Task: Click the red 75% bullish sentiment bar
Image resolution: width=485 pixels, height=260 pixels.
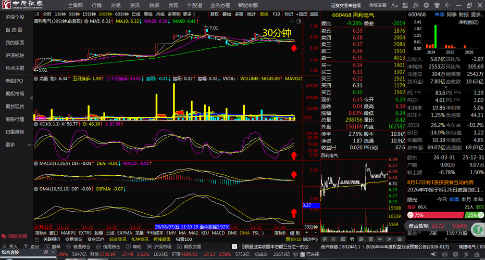Action: pyautogui.click(x=436, y=215)
